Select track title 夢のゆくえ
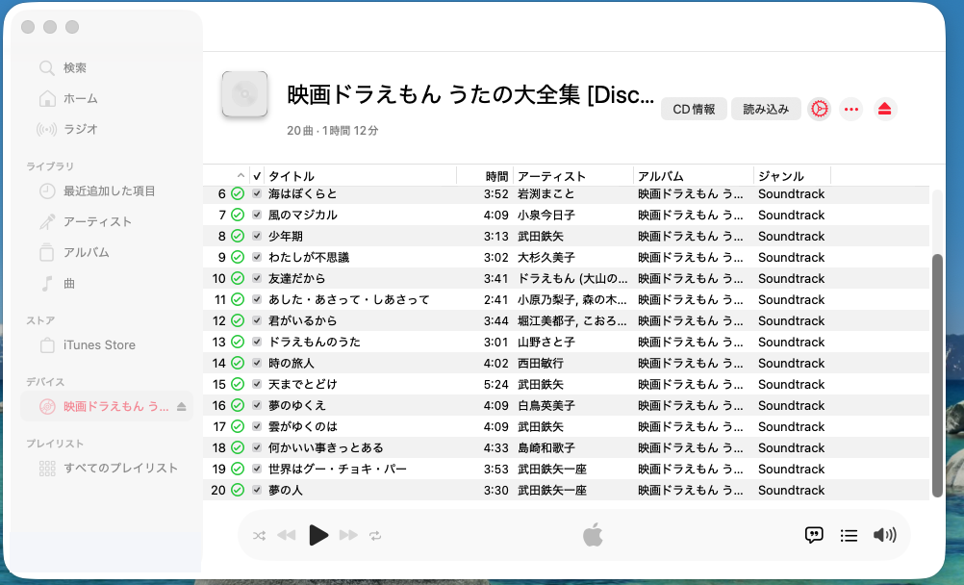 coord(297,405)
